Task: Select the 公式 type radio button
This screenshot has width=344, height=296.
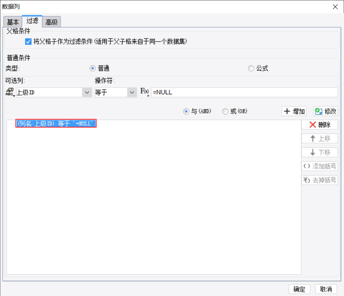Action: click(x=251, y=68)
